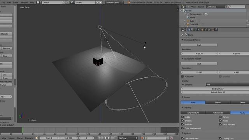Viewport: 249px width, 140px height.
Task: Toggle the Nodes checkbox
Action: (x=221, y=121)
